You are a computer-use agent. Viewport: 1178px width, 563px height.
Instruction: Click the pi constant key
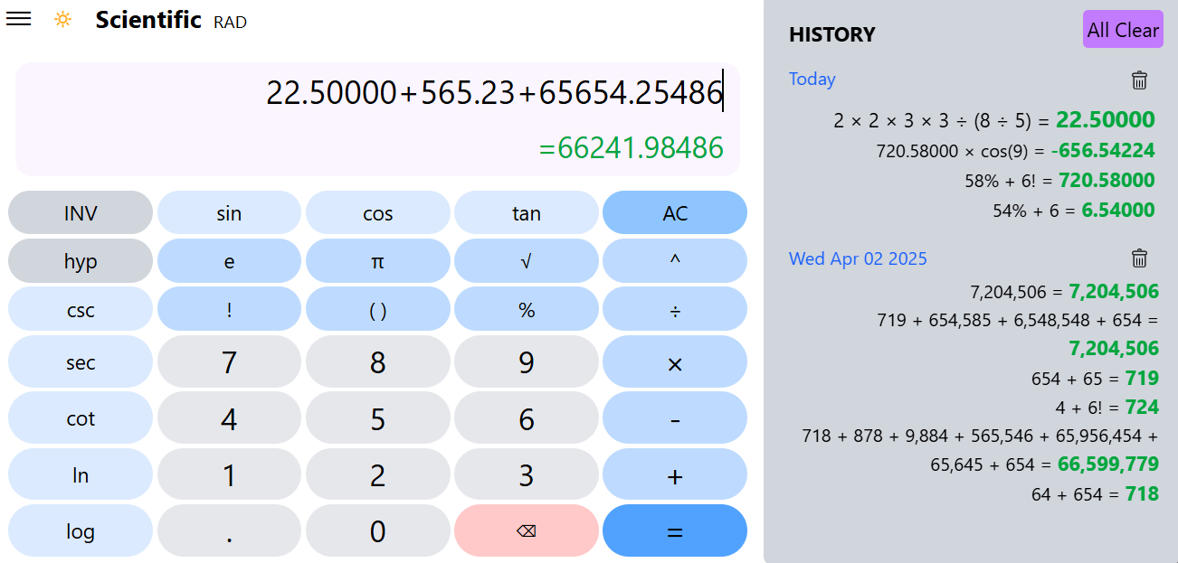[x=377, y=260]
